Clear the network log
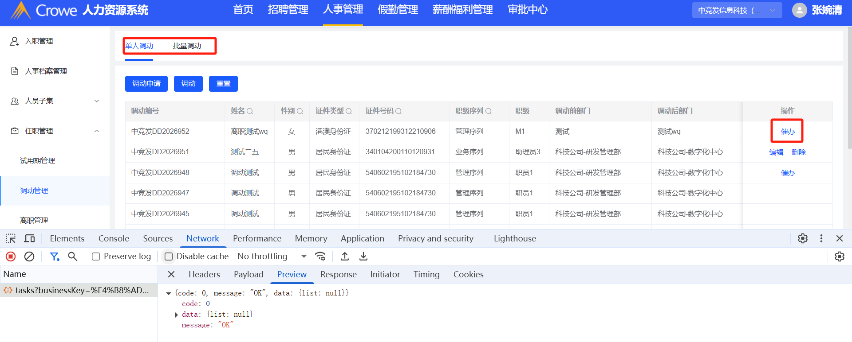852x342 pixels. 29,256
